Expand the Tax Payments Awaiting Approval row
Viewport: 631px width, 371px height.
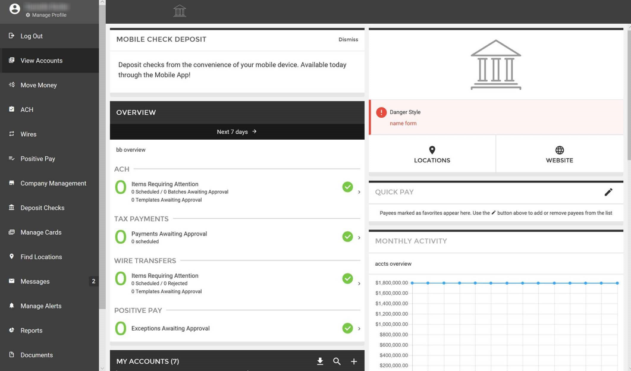click(x=359, y=238)
